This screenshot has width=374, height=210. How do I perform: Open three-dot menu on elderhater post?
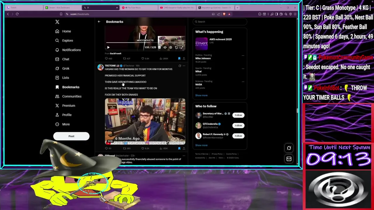tap(184, 156)
